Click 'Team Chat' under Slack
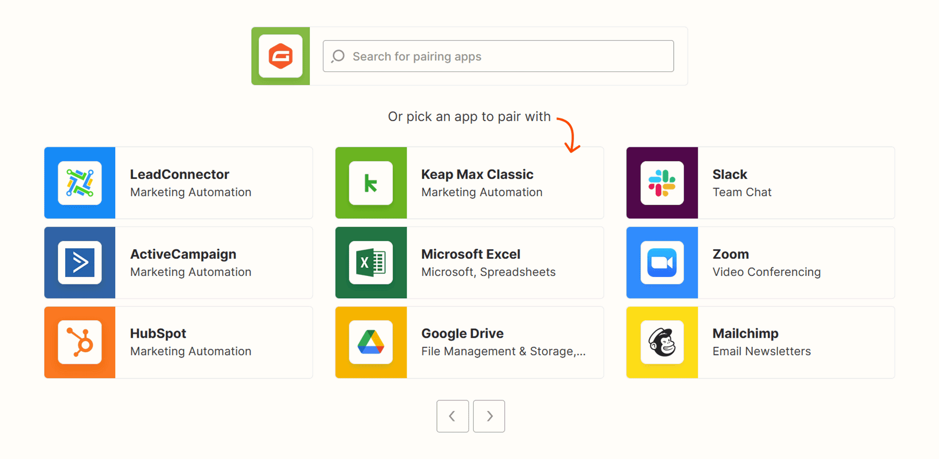Image resolution: width=939 pixels, height=459 pixels. (x=742, y=192)
